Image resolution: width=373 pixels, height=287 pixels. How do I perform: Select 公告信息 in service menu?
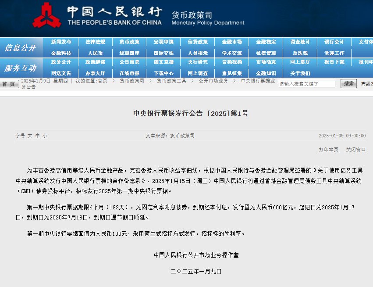(129, 62)
